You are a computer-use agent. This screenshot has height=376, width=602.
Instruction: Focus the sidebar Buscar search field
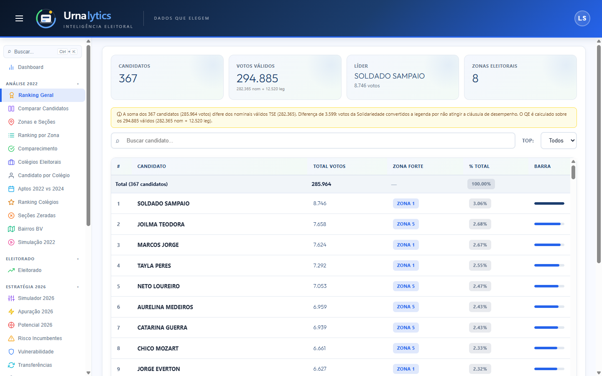43,52
